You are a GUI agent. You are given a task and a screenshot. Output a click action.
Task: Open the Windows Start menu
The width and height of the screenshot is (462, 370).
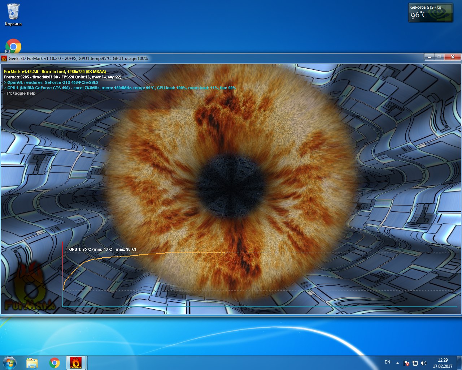pos(9,363)
